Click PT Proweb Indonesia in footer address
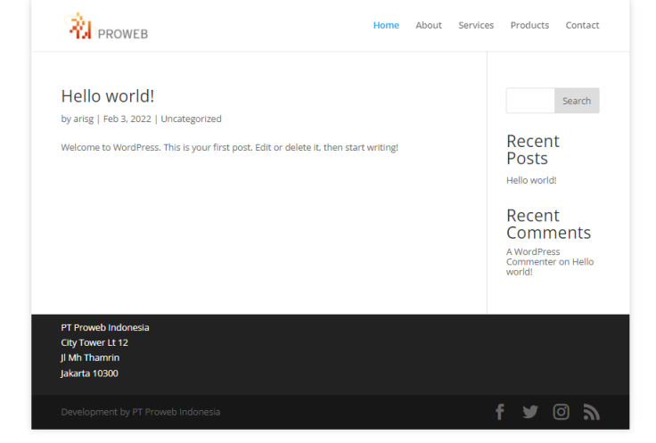Screen dimensions: 656x443 [x=105, y=327]
